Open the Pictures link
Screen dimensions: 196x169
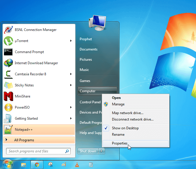[x=86, y=59]
